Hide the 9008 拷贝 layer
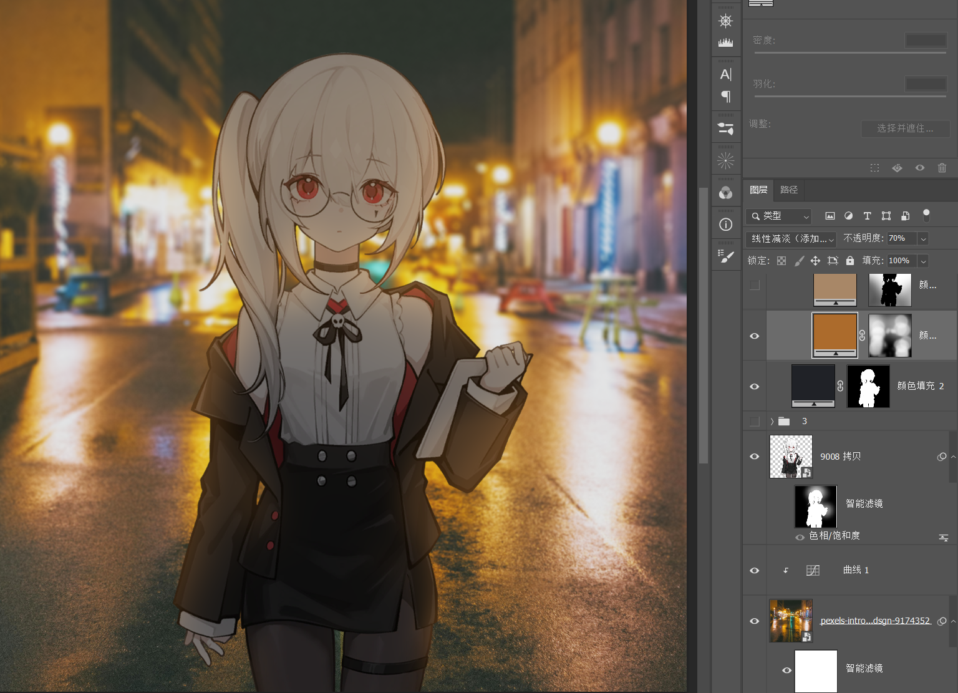This screenshot has width=958, height=693. (x=754, y=457)
